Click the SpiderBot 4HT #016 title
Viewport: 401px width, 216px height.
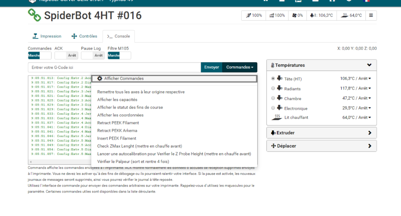[x=93, y=15]
